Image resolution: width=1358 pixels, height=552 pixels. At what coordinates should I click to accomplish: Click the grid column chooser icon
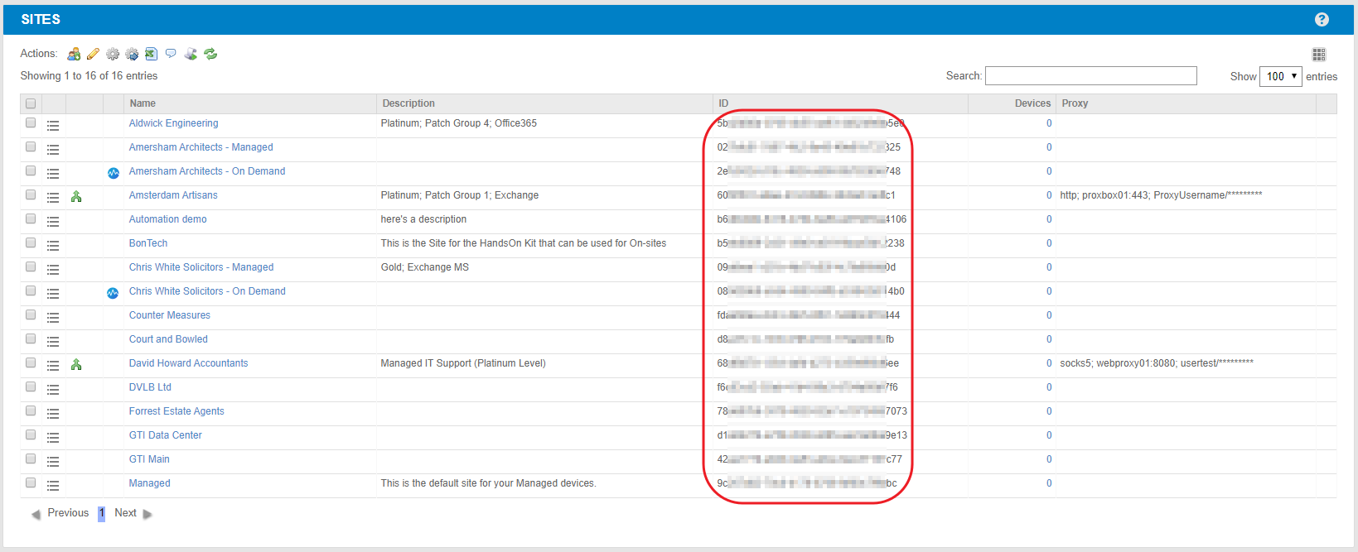[x=1319, y=55]
